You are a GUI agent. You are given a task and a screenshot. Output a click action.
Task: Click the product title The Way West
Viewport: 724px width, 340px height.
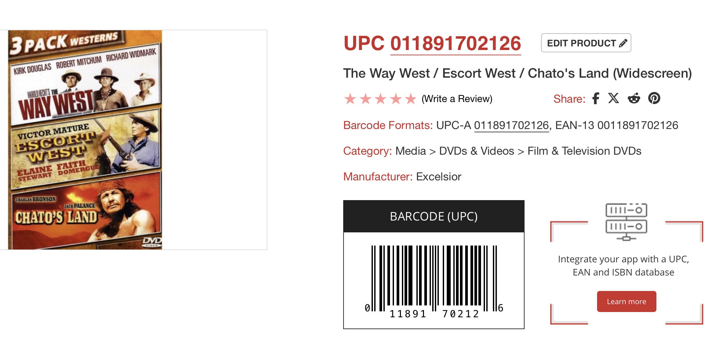tap(517, 73)
